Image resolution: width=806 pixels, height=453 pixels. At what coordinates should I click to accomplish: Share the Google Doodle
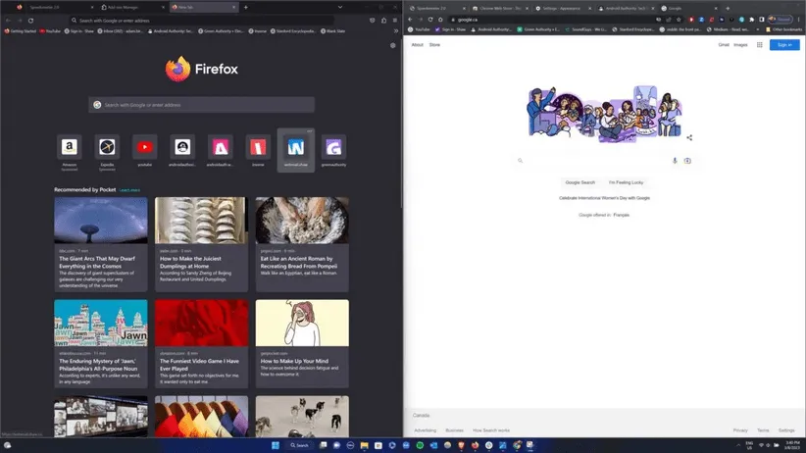689,137
